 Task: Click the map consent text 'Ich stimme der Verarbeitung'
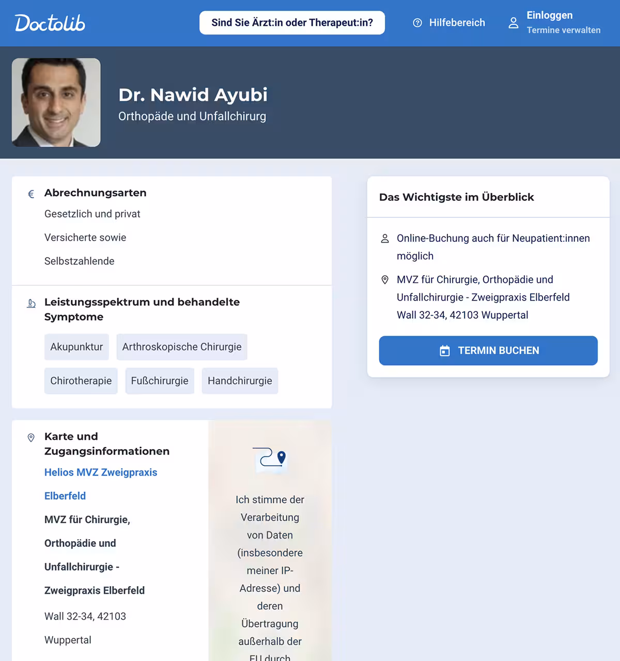click(x=270, y=509)
